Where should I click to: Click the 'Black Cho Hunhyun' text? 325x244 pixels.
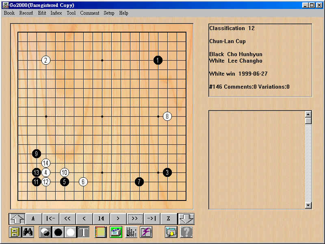tap(236, 54)
